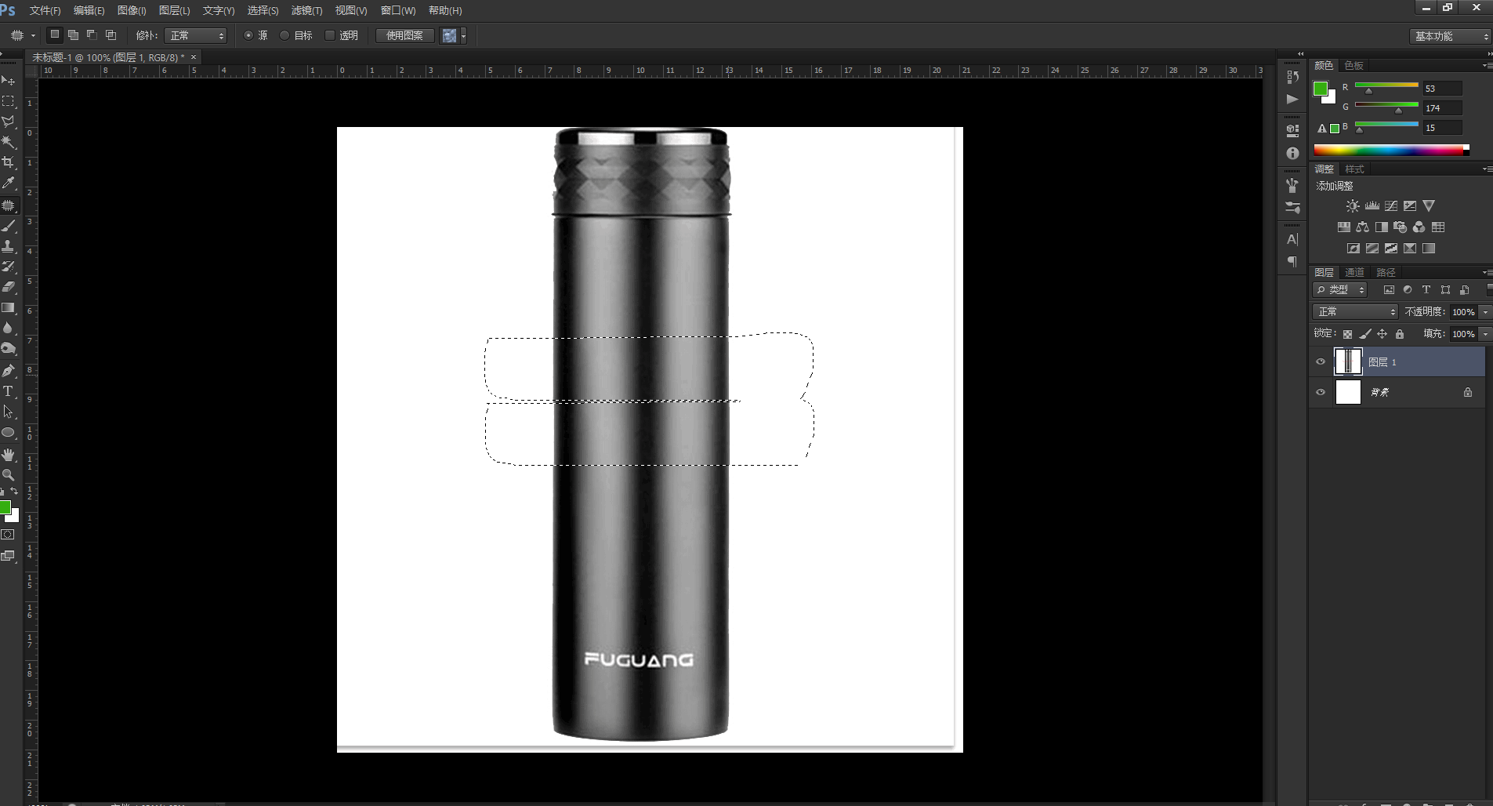Select the History Brush tool
Viewport: 1493px width, 806px height.
coord(9,267)
